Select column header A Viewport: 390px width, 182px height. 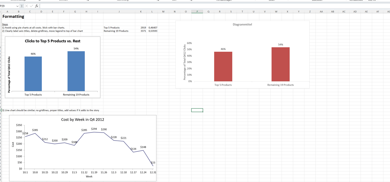(7, 11)
